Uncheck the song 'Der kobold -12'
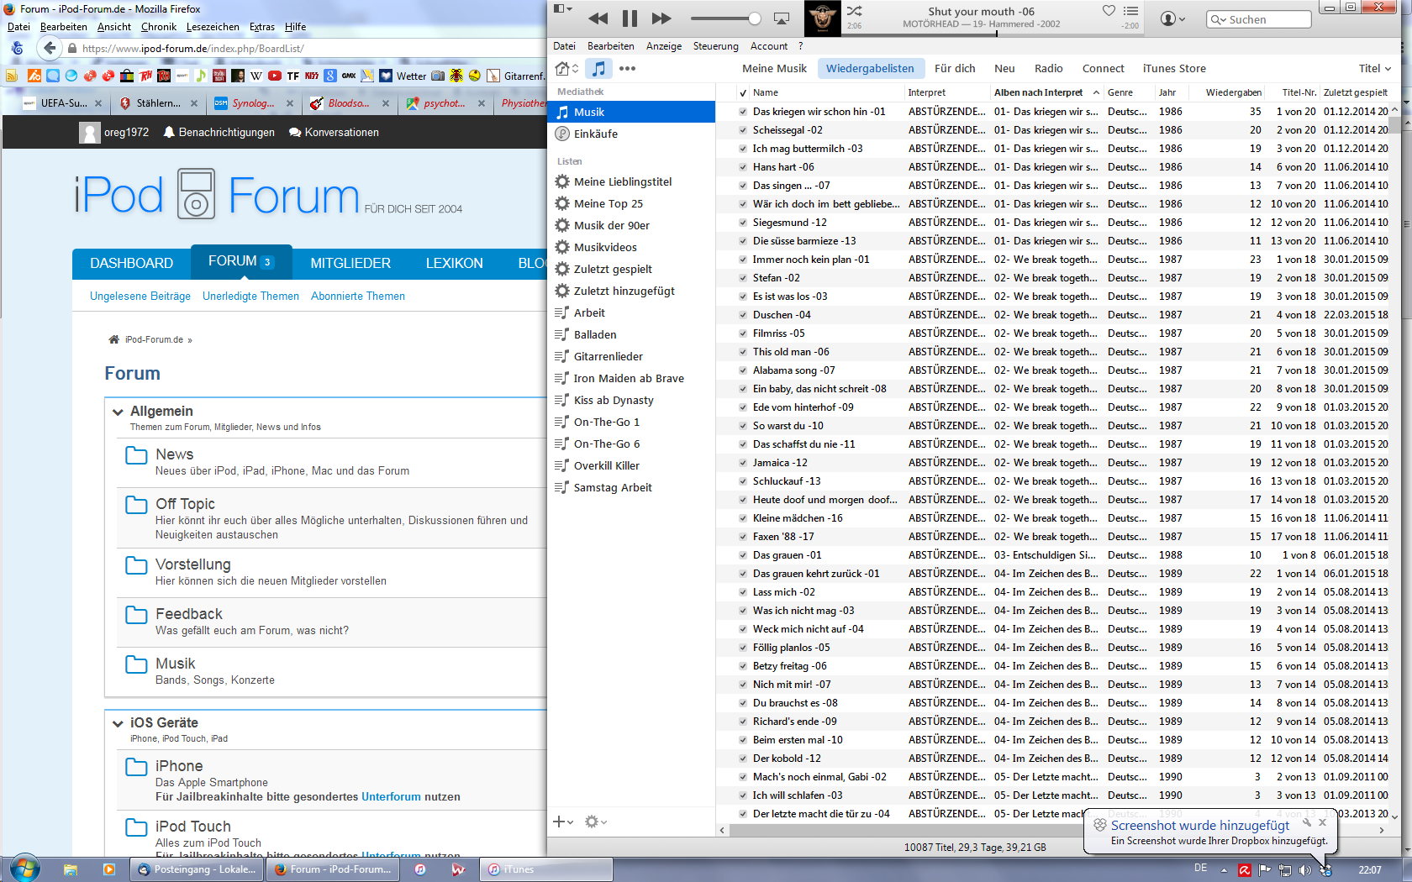Screen dimensions: 1412x882 click(x=743, y=759)
